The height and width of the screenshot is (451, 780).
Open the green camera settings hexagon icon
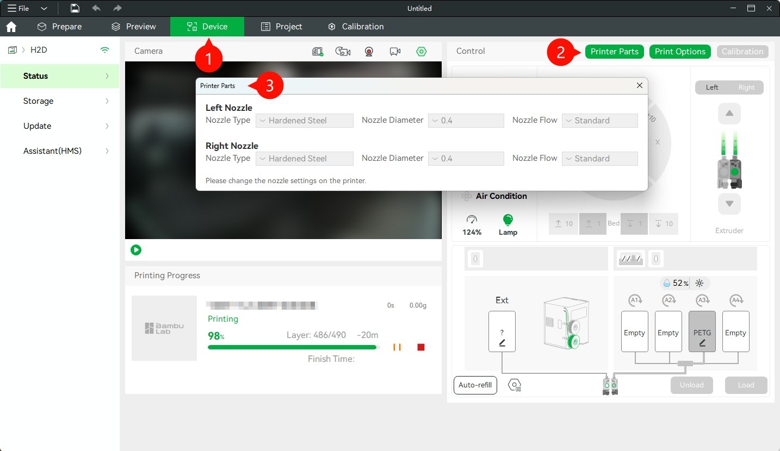coord(421,51)
